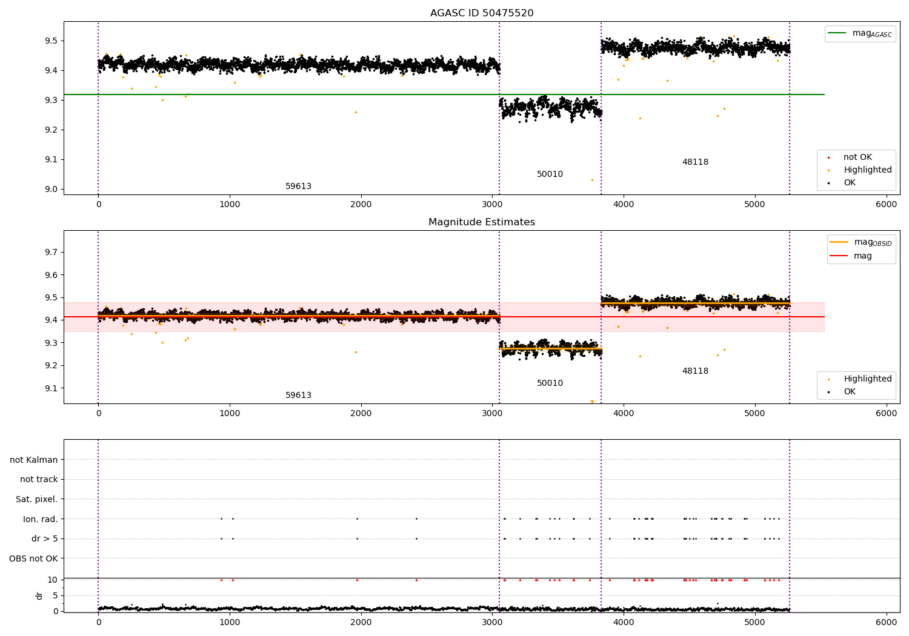Click the 'OBS not OK' row label
Viewport: 909px width, 636px height.
pos(33,558)
